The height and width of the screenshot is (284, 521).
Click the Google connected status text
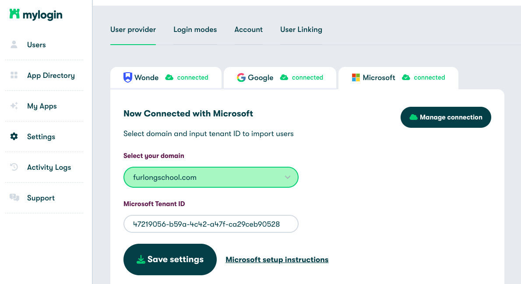pyautogui.click(x=307, y=77)
